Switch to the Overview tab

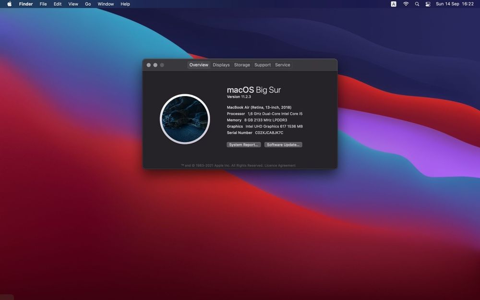coord(199,65)
